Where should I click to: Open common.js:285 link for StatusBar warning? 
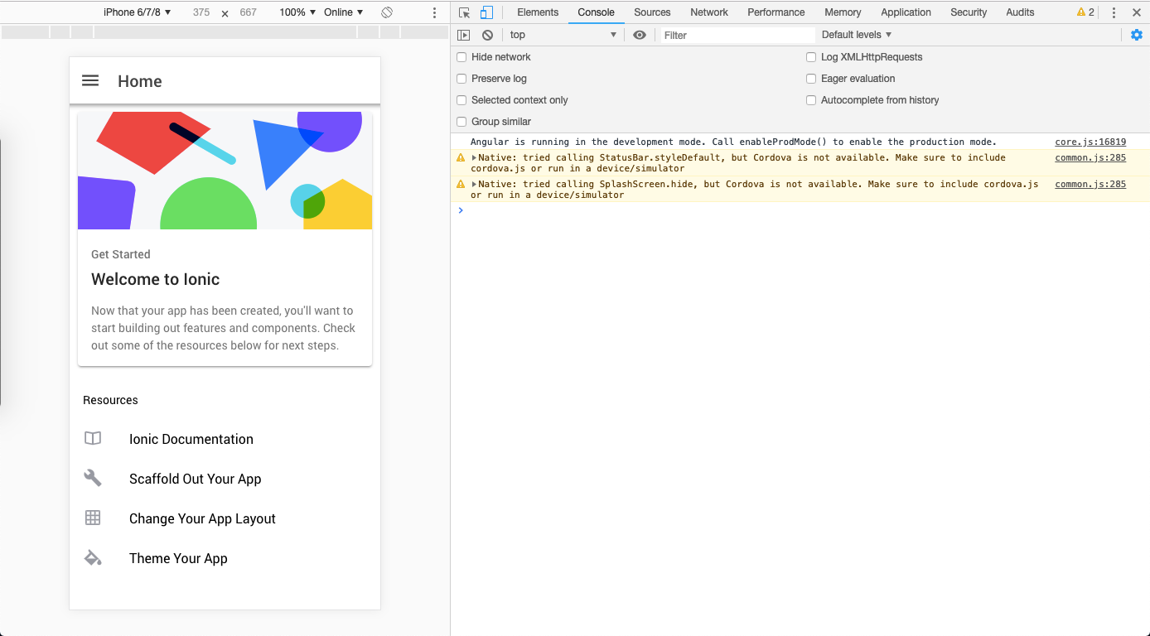pyautogui.click(x=1090, y=157)
